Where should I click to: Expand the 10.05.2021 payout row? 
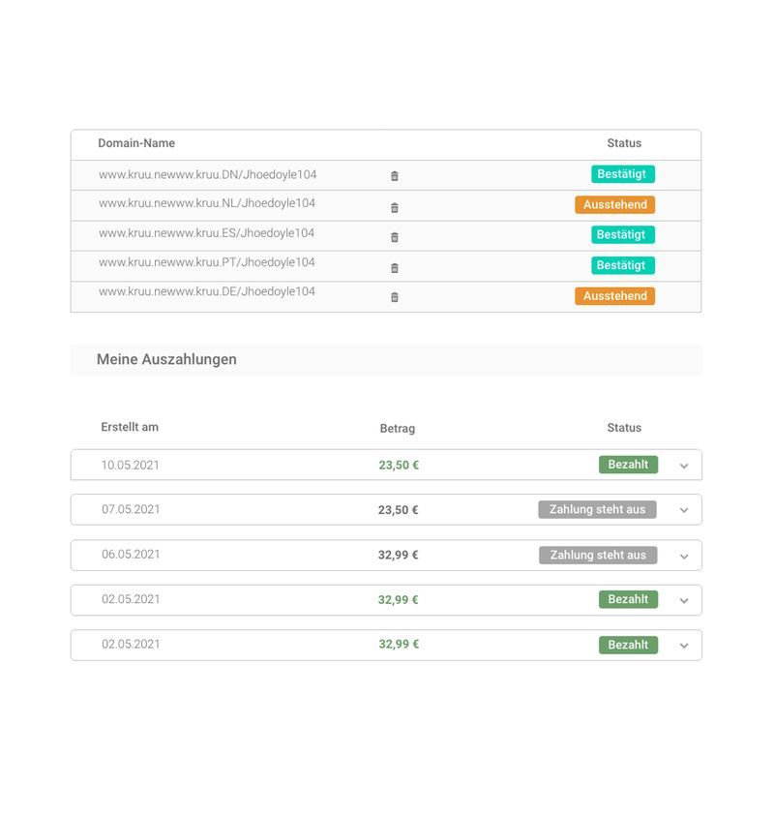coord(684,466)
